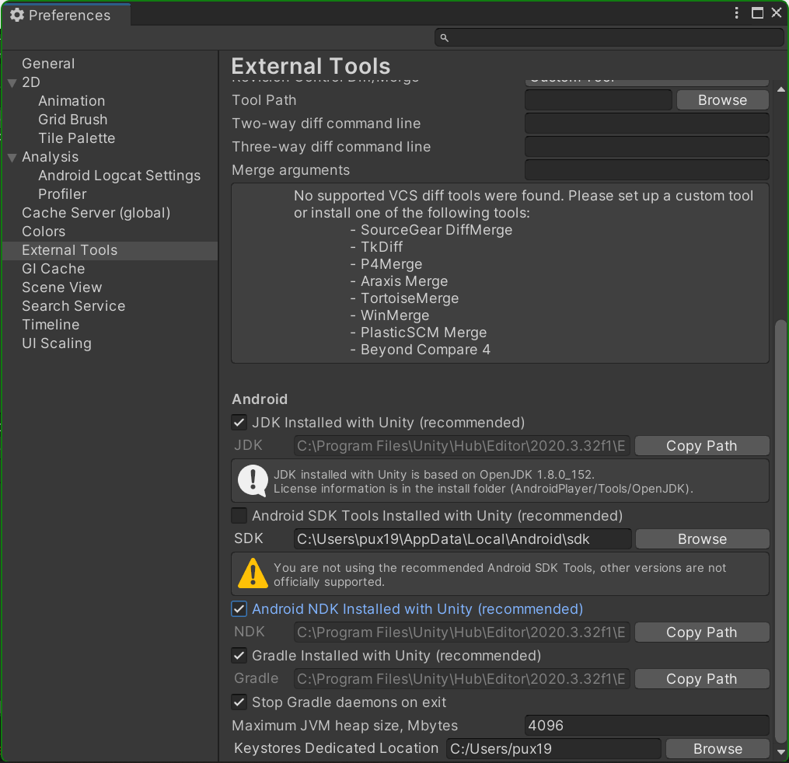Switch to the Preferences tab
Viewport: 789px width, 763px height.
click(x=66, y=14)
